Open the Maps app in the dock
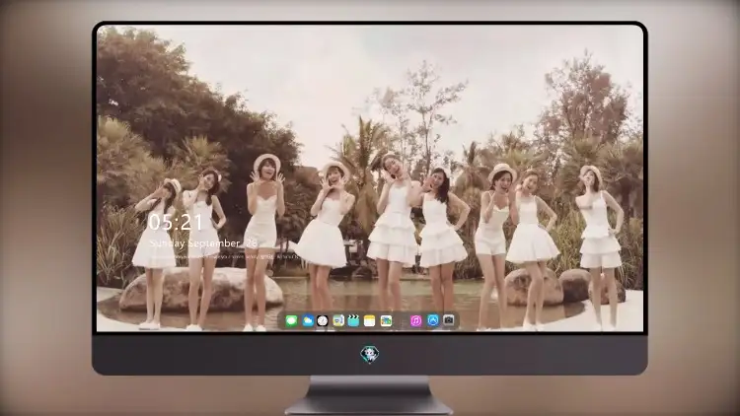The width and height of the screenshot is (740, 416). (x=337, y=321)
